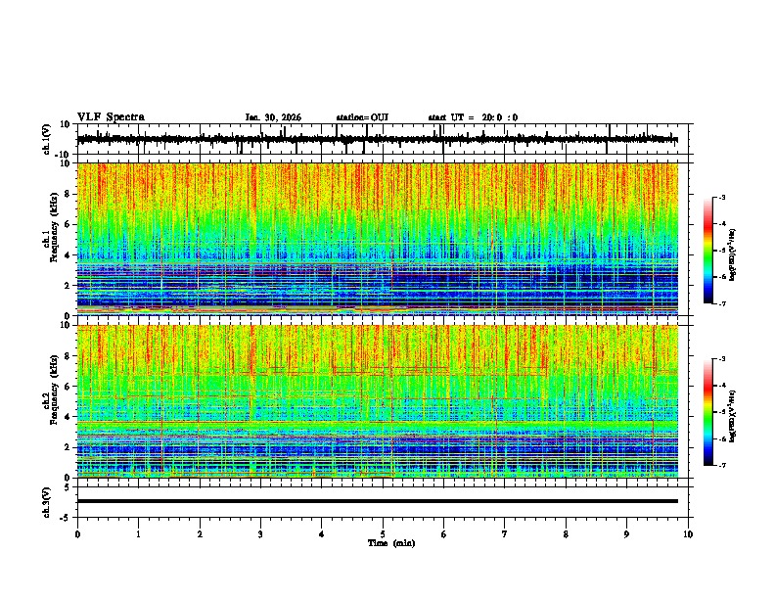Click the '-5' tick on ch.3(V) axis
The image size is (775, 599).
click(67, 518)
